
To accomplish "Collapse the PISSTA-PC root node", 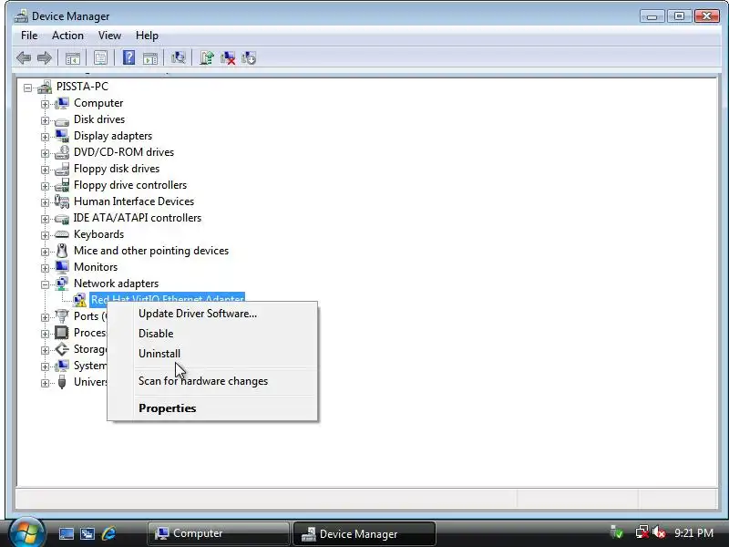I will [28, 88].
